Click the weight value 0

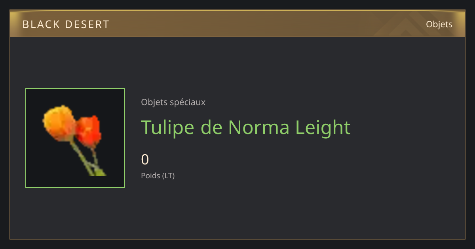click(145, 160)
